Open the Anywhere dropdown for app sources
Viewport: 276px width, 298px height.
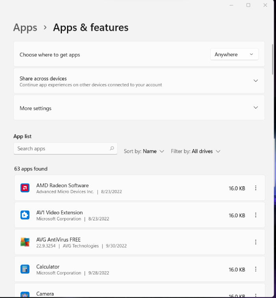click(234, 54)
